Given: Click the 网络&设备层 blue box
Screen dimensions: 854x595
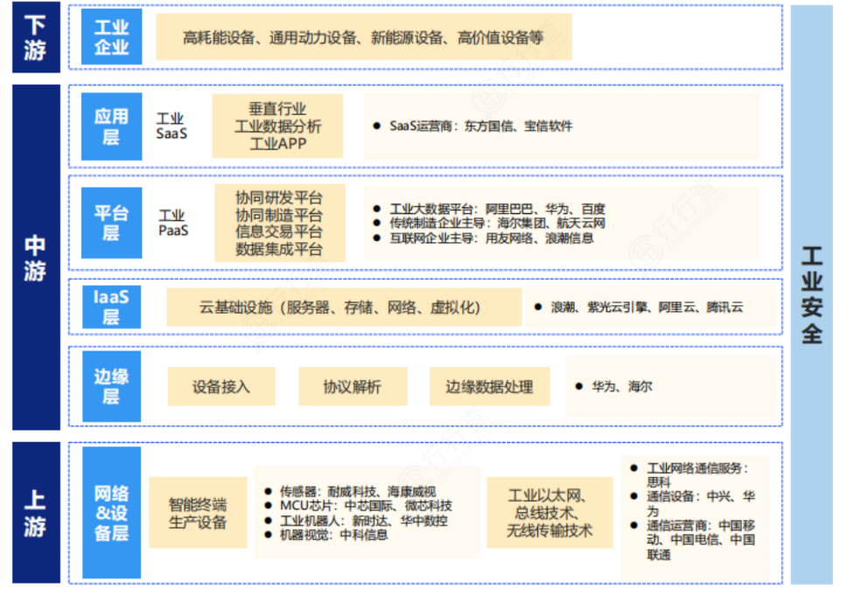Looking at the screenshot, I should pos(111,513).
